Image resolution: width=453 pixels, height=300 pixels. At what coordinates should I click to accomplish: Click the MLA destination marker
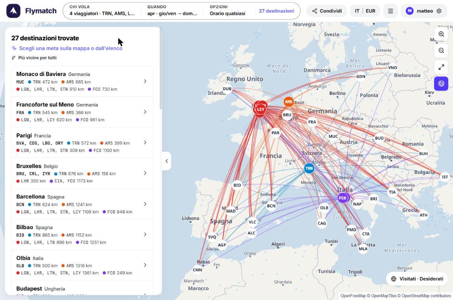point(363,249)
